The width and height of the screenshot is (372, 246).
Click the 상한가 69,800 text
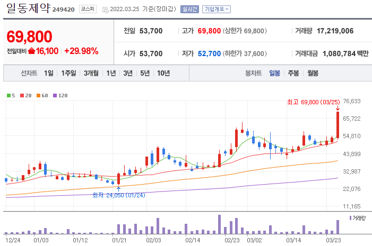[245, 31]
